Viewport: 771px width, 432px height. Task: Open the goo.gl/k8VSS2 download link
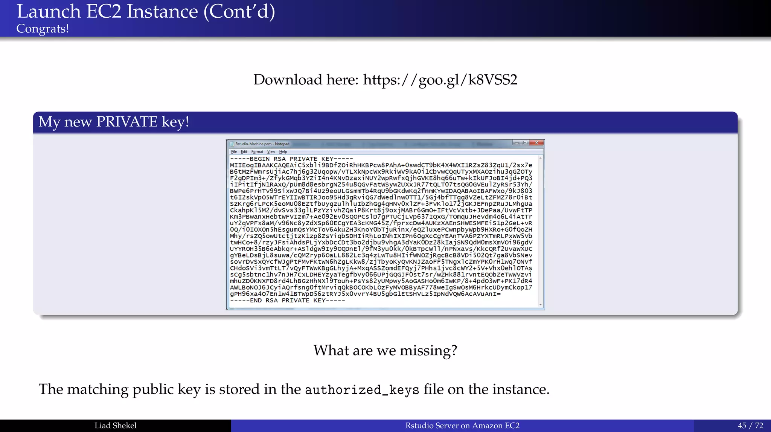point(440,80)
